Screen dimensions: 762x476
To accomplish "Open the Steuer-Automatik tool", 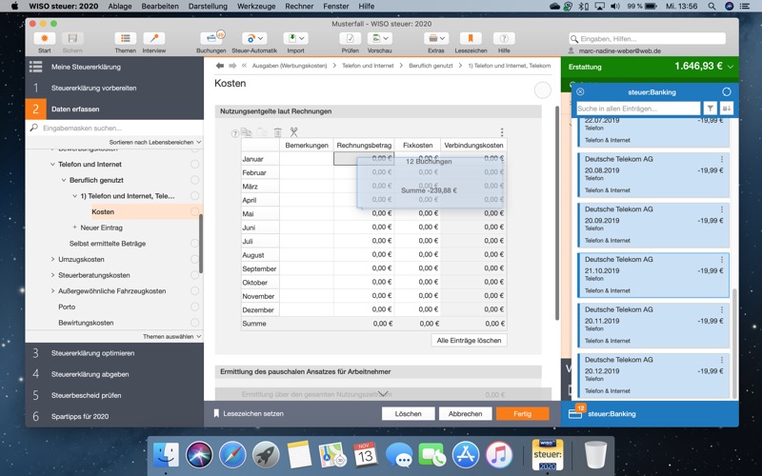I will pos(254,38).
